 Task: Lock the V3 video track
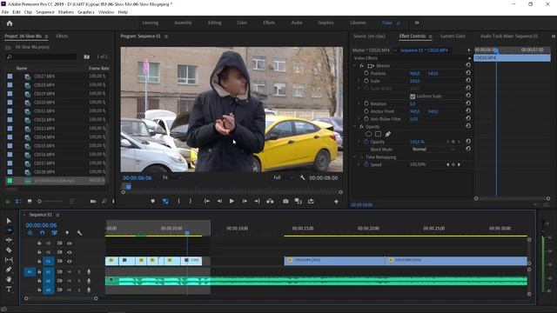point(39,243)
